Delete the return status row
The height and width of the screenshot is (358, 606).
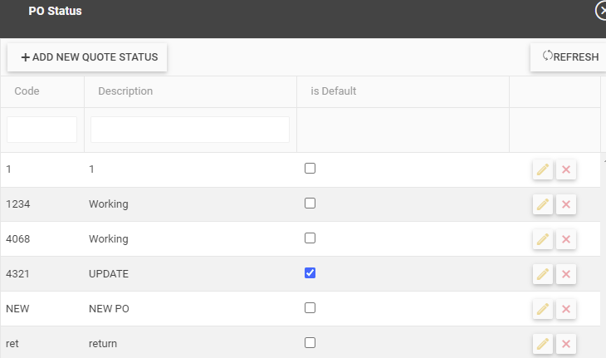566,343
